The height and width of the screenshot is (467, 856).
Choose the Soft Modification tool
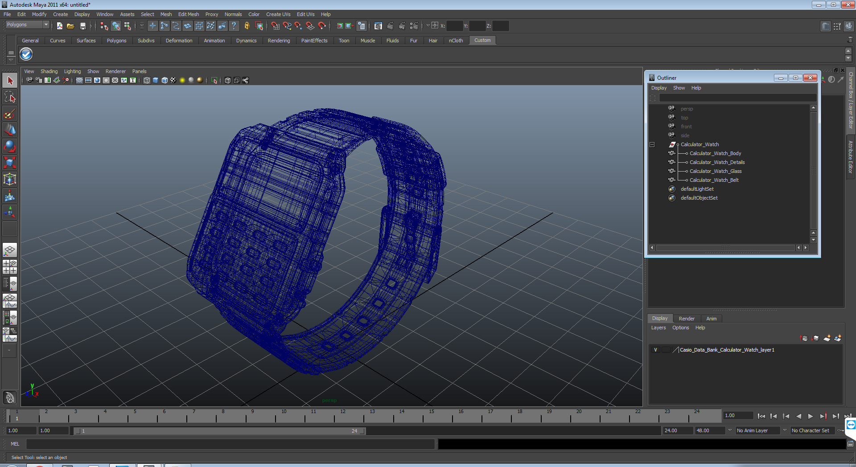tap(10, 196)
